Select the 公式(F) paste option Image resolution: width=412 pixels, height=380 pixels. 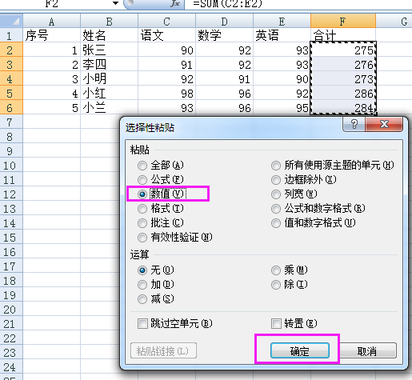[161, 180]
